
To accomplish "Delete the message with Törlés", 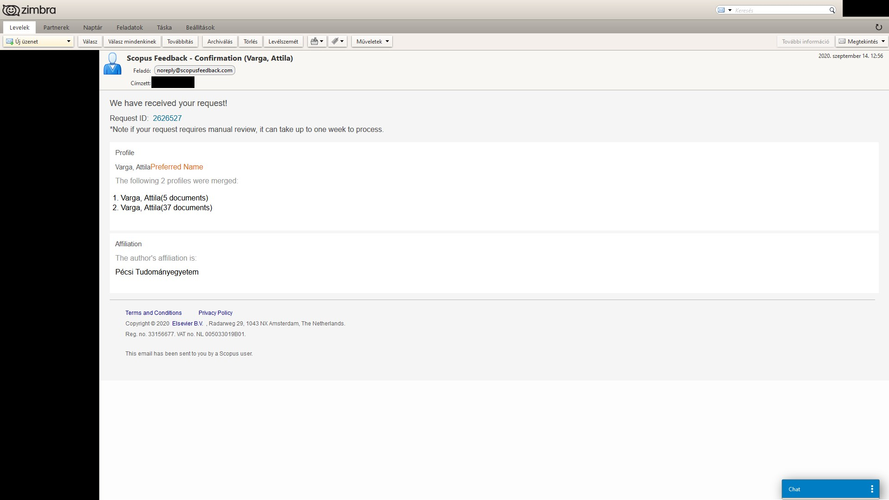I will click(250, 41).
